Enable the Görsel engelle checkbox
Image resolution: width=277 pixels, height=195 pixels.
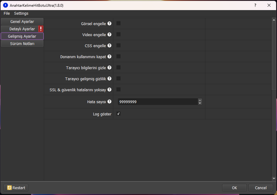[x=118, y=23]
